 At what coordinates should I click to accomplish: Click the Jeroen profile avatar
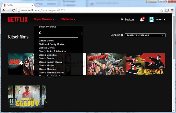coord(151,19)
